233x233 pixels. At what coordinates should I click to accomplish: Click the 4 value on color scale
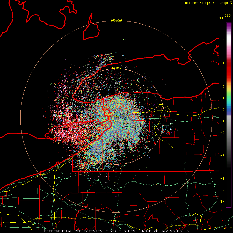click(223, 64)
